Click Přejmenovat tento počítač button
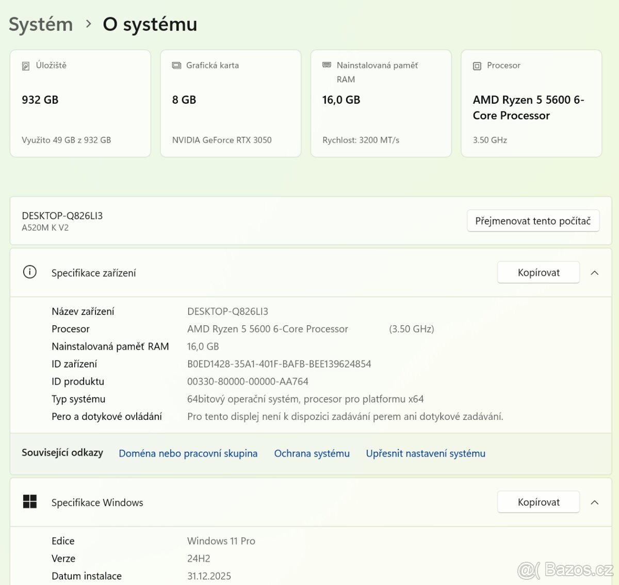This screenshot has width=619, height=585. pos(533,220)
